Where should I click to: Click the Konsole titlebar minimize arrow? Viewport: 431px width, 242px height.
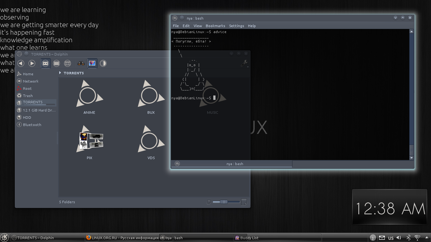396,18
